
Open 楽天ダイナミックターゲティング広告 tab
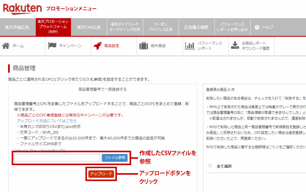point(125,27)
